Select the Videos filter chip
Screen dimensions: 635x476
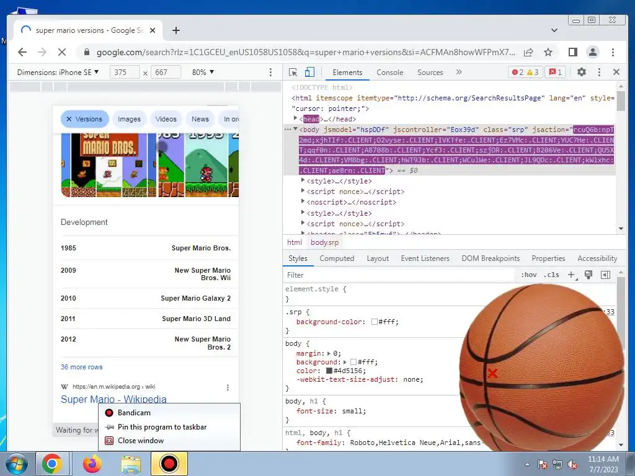(166, 119)
